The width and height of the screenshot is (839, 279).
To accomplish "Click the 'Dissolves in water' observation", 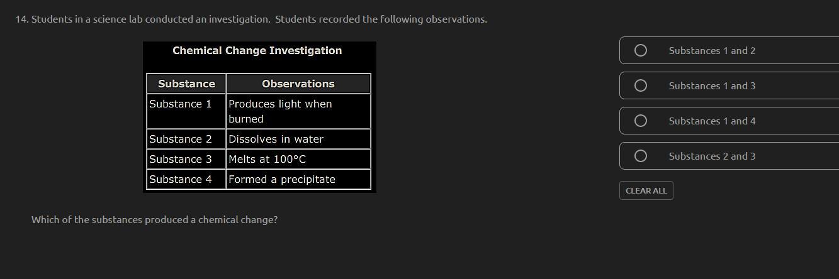I will coord(276,139).
